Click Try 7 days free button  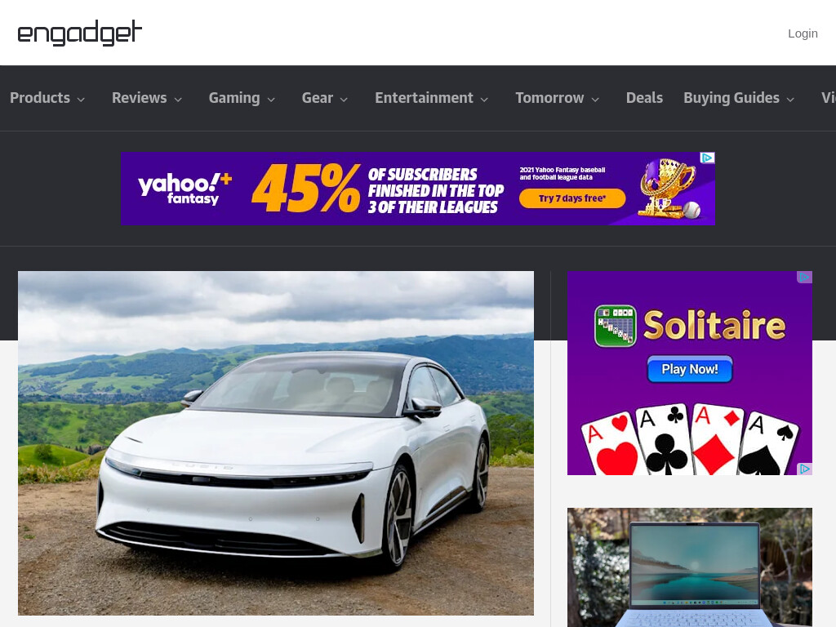(x=572, y=198)
